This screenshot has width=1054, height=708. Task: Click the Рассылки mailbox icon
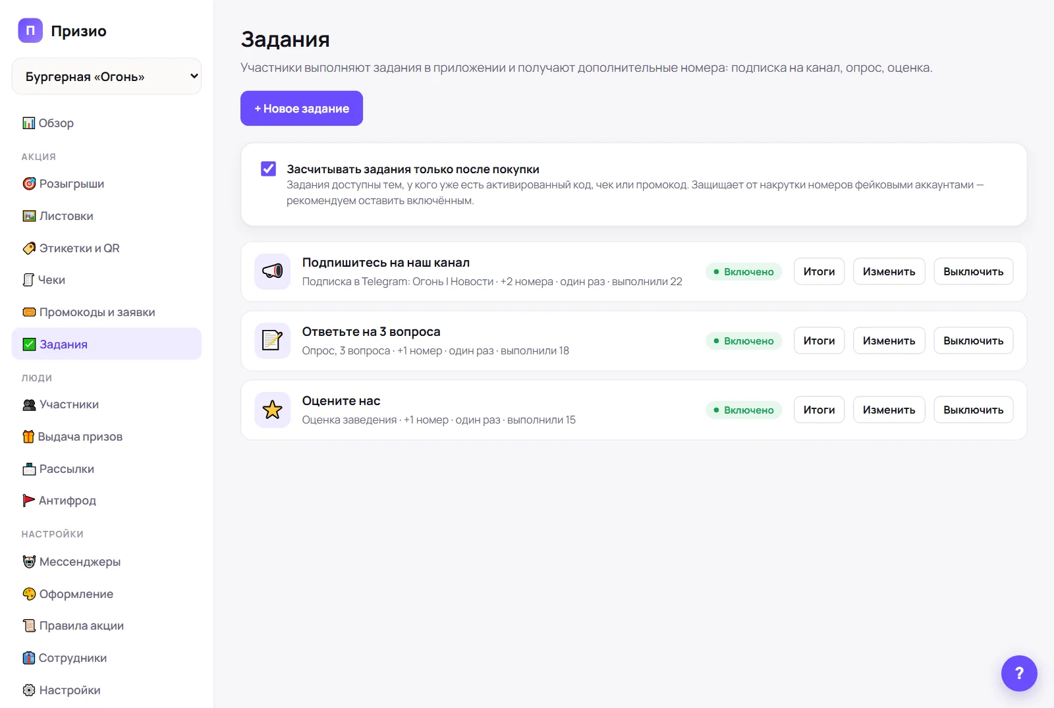click(29, 469)
